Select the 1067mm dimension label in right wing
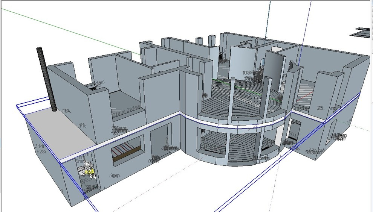373x212 pixels. point(302,109)
